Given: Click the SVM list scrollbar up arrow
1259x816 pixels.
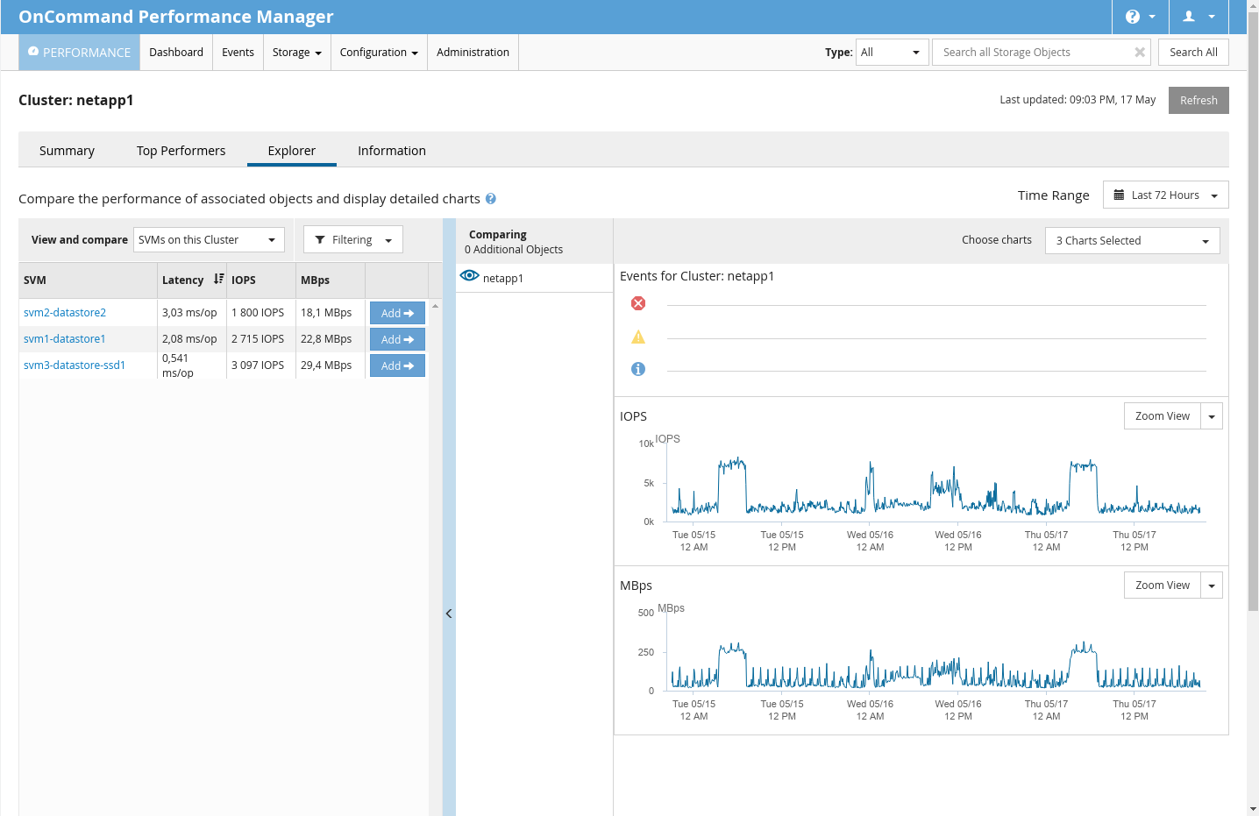Looking at the screenshot, I should coord(435,306).
